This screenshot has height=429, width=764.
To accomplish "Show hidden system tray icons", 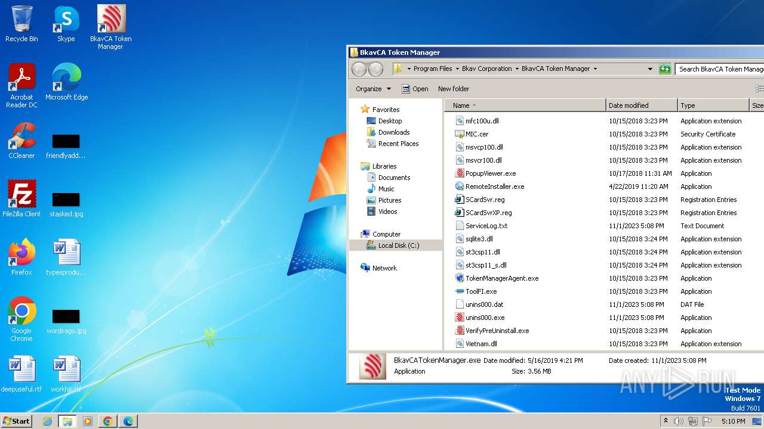I will point(666,421).
